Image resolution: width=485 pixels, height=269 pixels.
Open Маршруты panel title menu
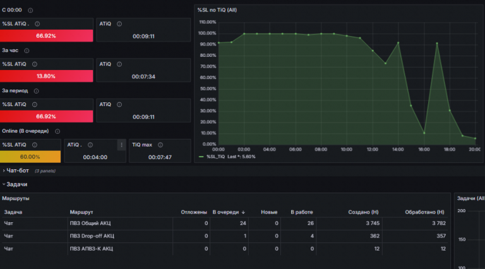(x=15, y=198)
